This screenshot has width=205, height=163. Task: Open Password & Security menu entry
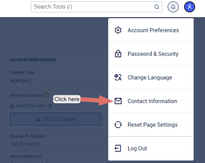(151, 54)
